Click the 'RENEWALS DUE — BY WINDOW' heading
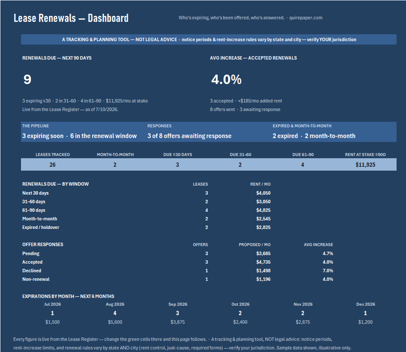The width and height of the screenshot is (406, 352). point(55,184)
